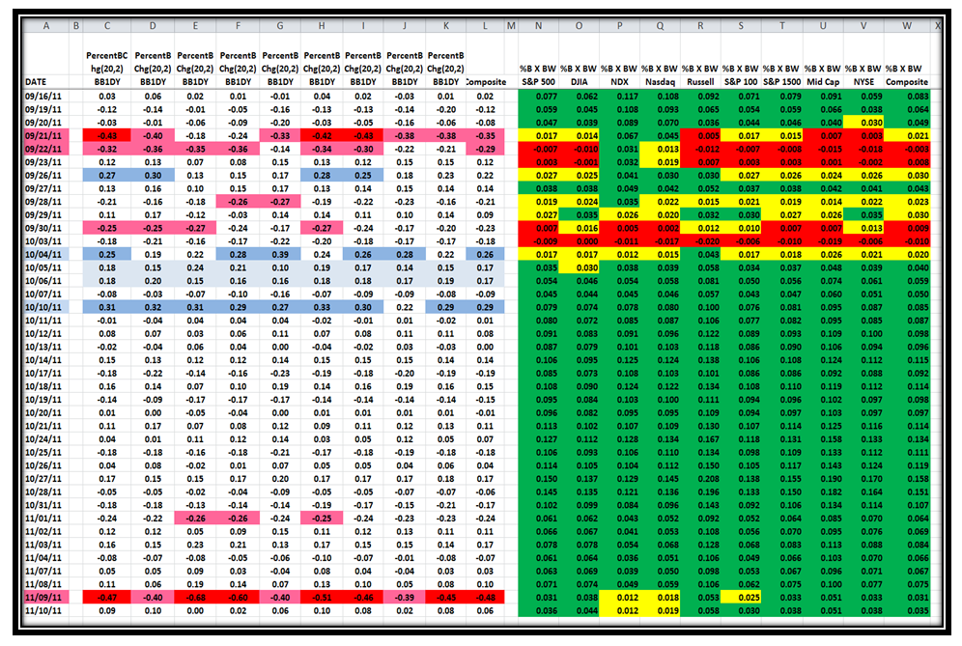
Task: Select column E header
Action: 195,26
